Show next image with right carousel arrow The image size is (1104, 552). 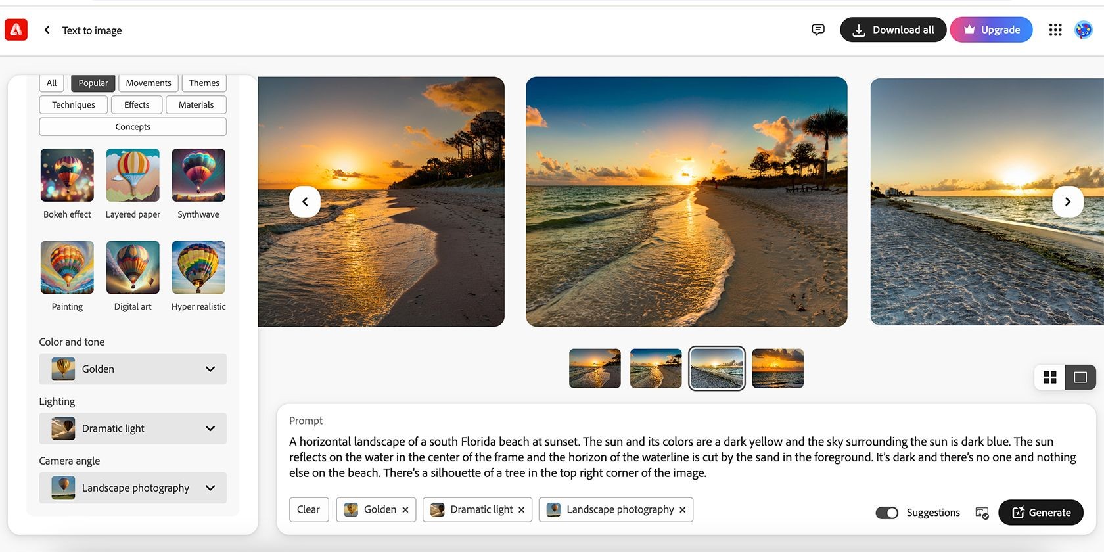point(1068,202)
